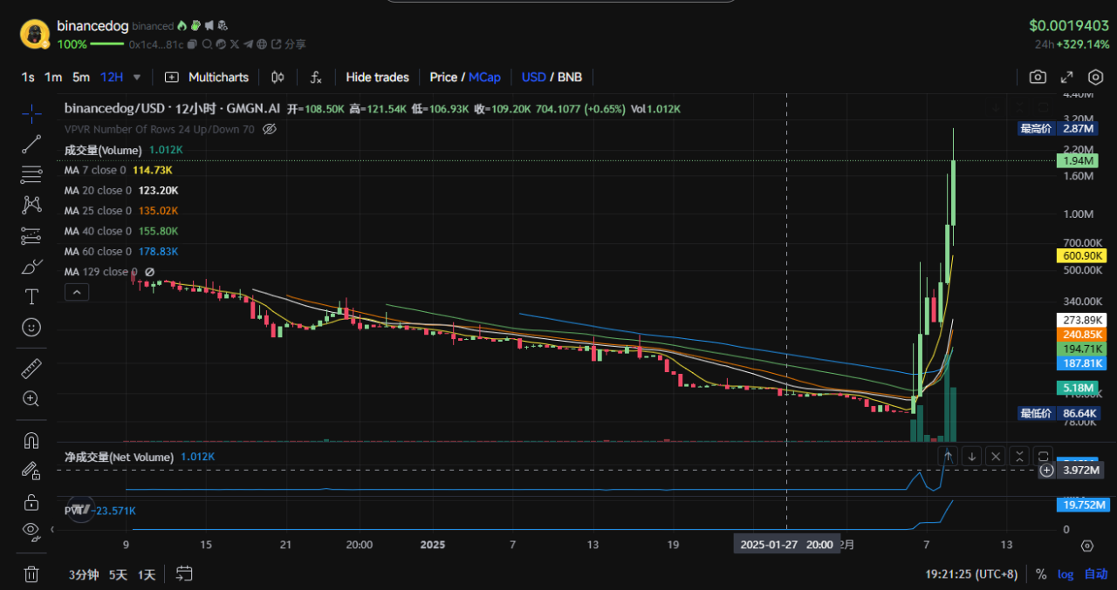The image size is (1117, 590).
Task: Click the Hide trades button
Action: [377, 77]
